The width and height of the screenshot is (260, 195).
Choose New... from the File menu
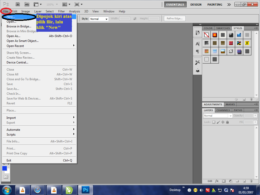pyautogui.click(x=39, y=17)
